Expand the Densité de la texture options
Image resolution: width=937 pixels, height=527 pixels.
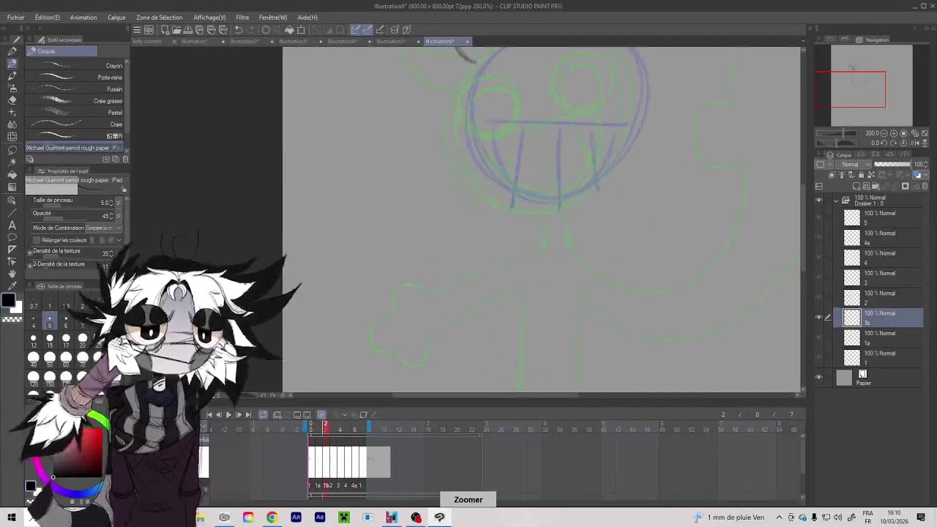pyautogui.click(x=30, y=252)
